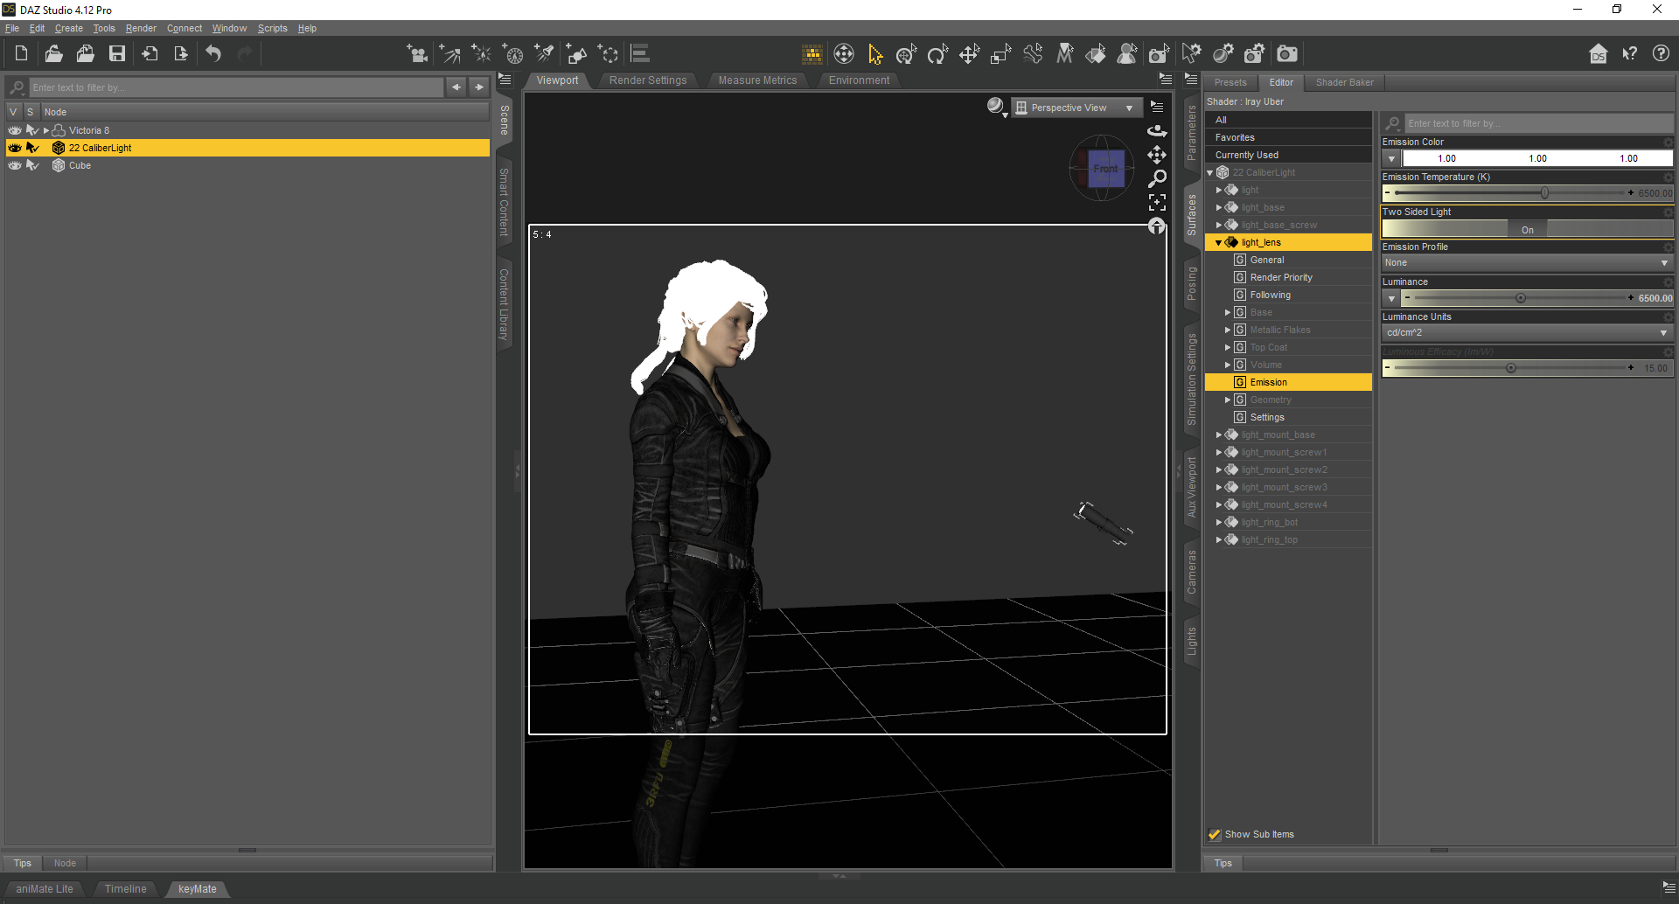Expand the light_mount_base surface tree item
Viewport: 1679px width, 904px height.
click(x=1219, y=435)
